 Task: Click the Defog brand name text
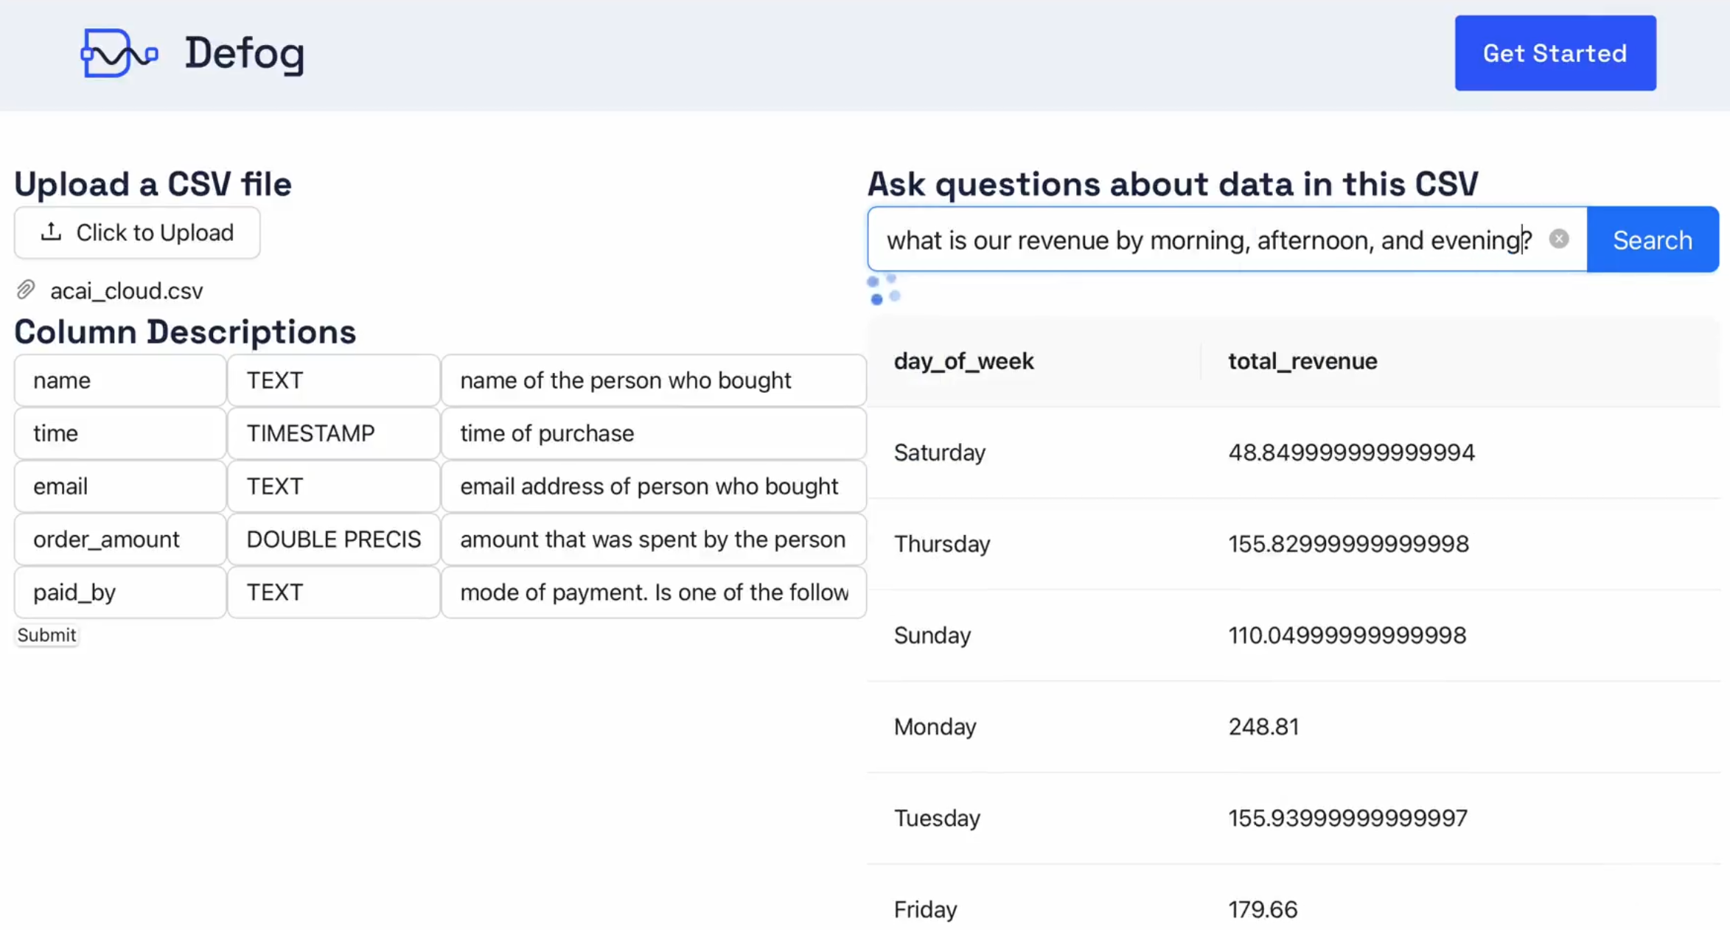[244, 53]
